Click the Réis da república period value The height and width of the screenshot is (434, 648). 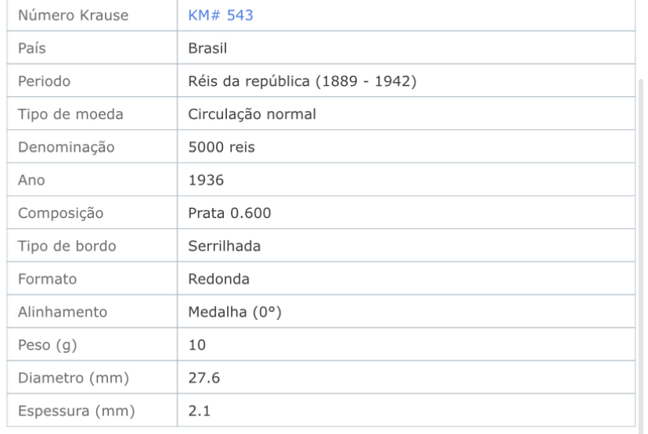tap(302, 81)
